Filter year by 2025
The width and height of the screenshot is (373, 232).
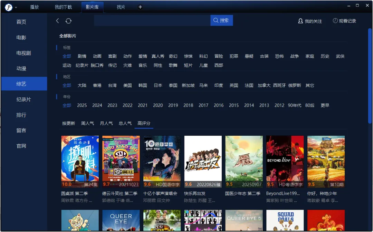coord(82,105)
